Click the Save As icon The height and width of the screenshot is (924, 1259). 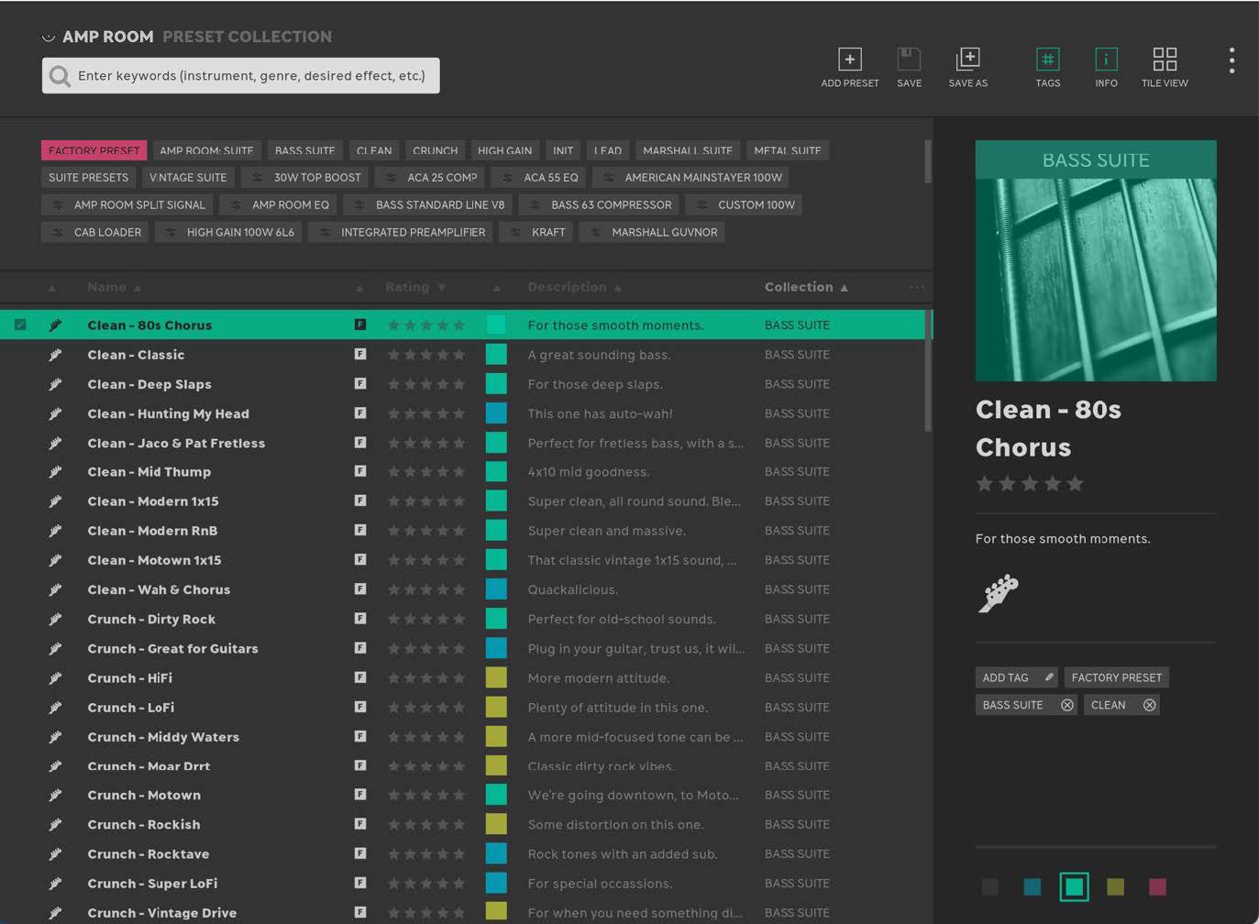coord(967,60)
